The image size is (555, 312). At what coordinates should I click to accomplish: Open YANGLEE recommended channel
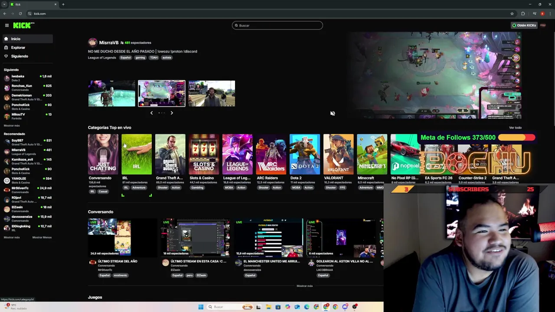(27, 180)
